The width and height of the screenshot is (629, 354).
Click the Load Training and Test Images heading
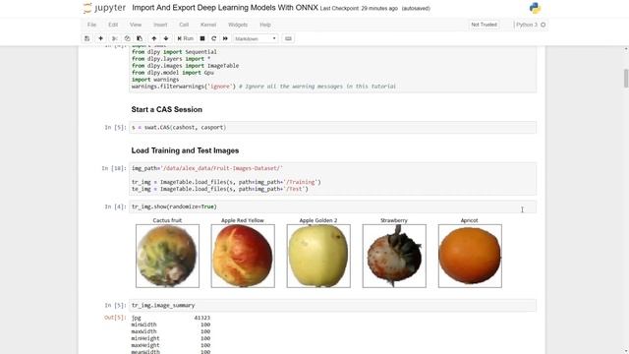185,150
